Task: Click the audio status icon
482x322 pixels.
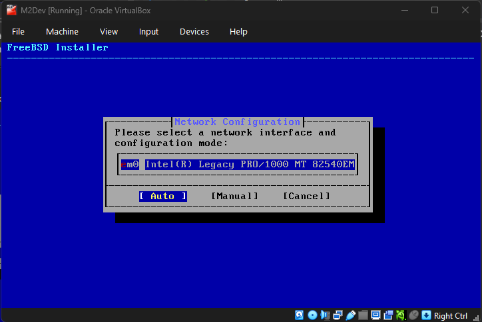Action: [x=325, y=315]
